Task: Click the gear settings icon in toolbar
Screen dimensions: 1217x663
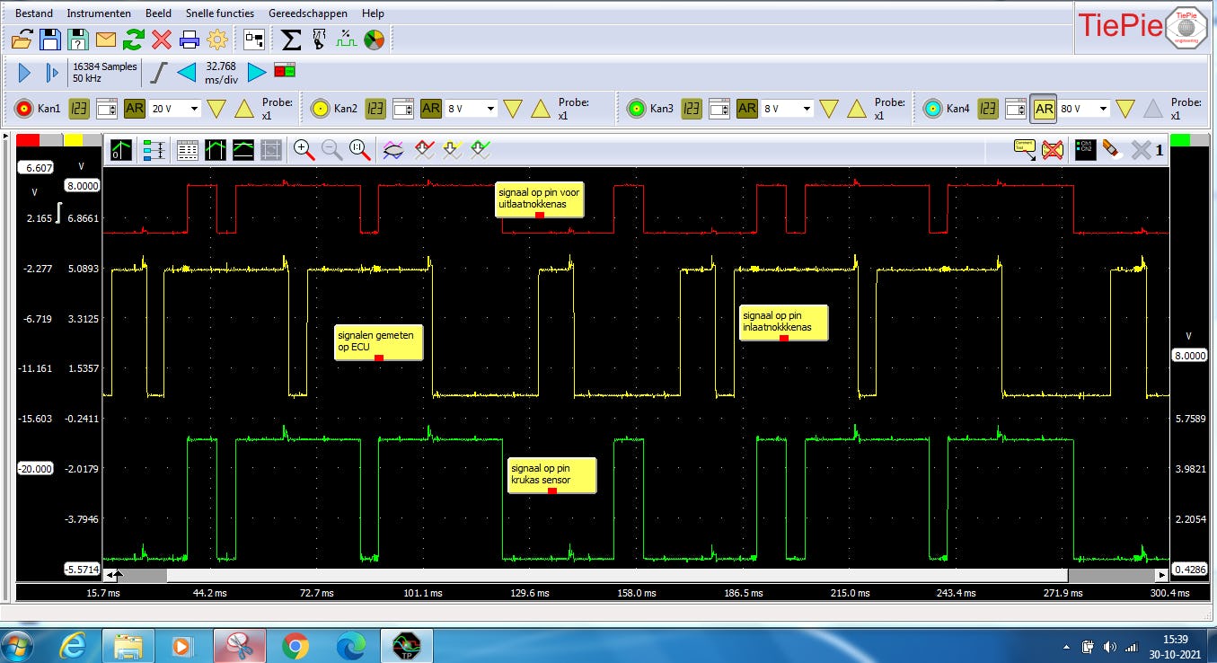Action: click(x=216, y=40)
